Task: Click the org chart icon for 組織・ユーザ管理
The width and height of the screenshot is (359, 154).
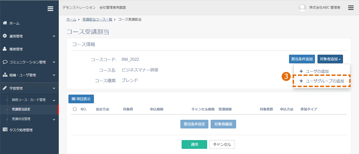Action: 5,75
